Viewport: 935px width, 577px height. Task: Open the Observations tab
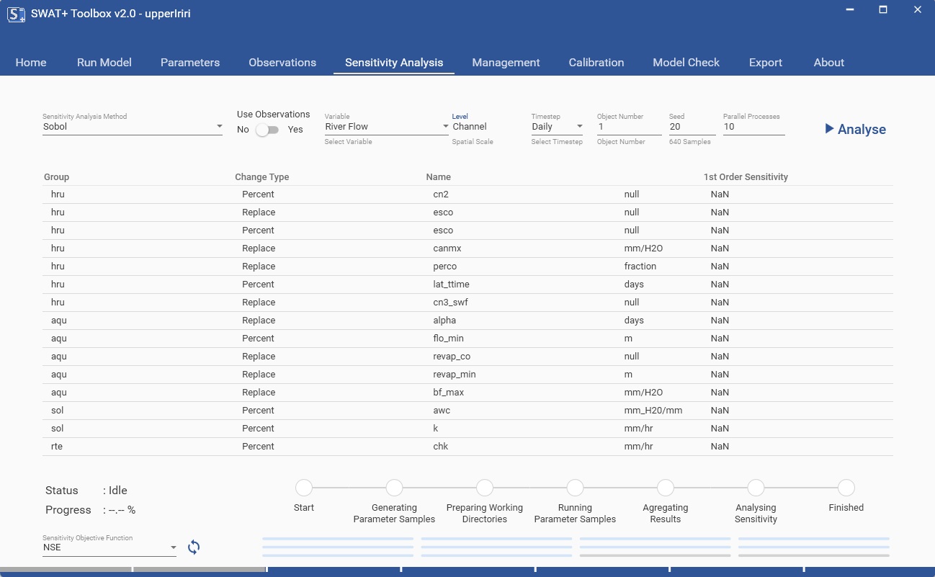(282, 63)
